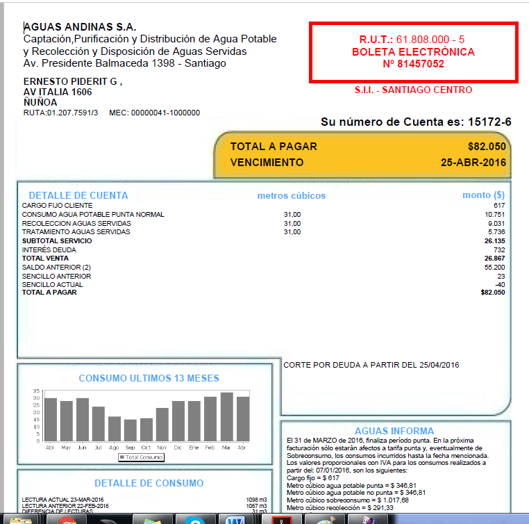Click the TOTAL VENTA label

click(45, 259)
